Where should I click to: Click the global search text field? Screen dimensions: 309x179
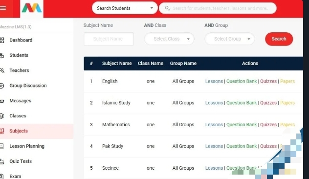point(218,8)
